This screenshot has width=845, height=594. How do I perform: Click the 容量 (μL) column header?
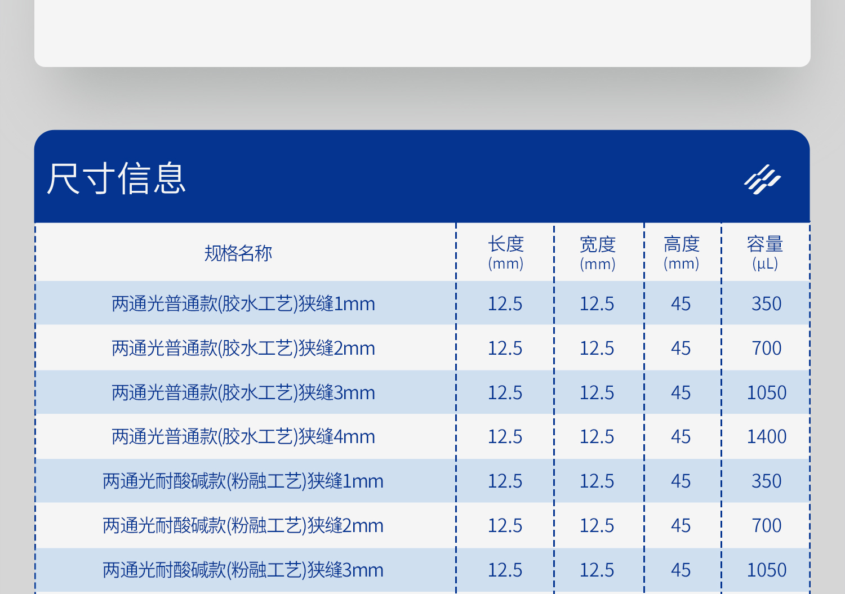[x=765, y=253]
